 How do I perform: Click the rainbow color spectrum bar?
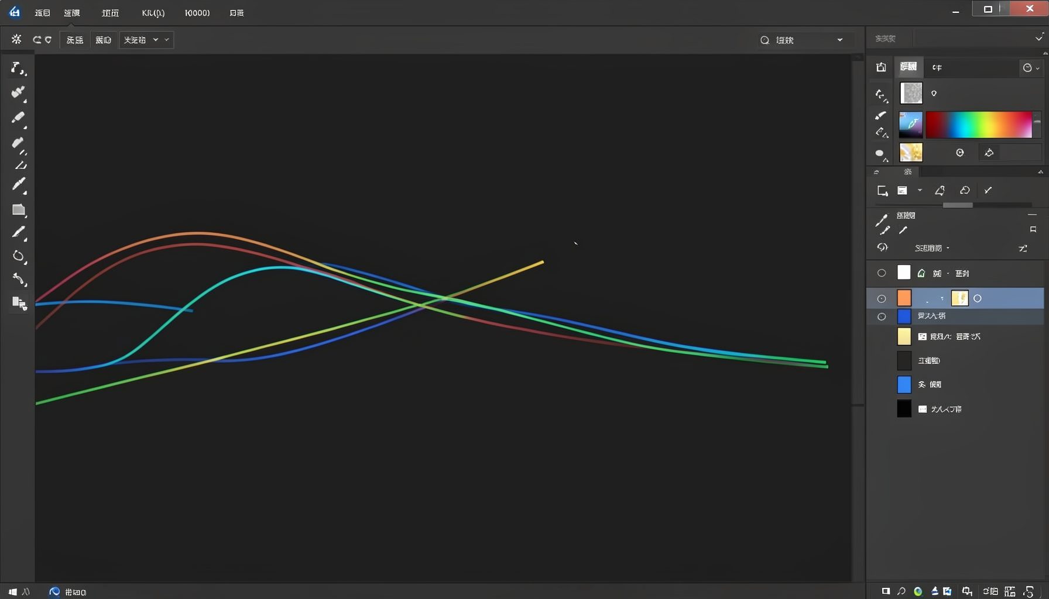[x=979, y=125]
